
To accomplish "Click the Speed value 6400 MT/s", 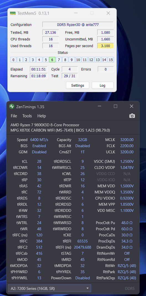I will coord(39,140).
